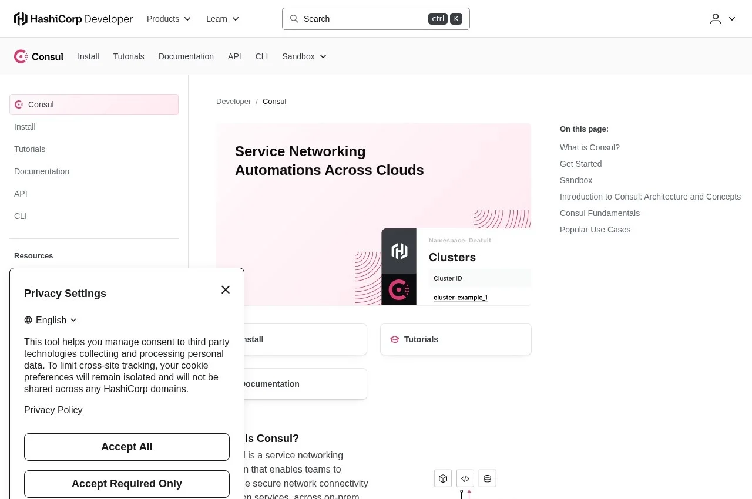Expand the Sandbox dropdown

(304, 56)
